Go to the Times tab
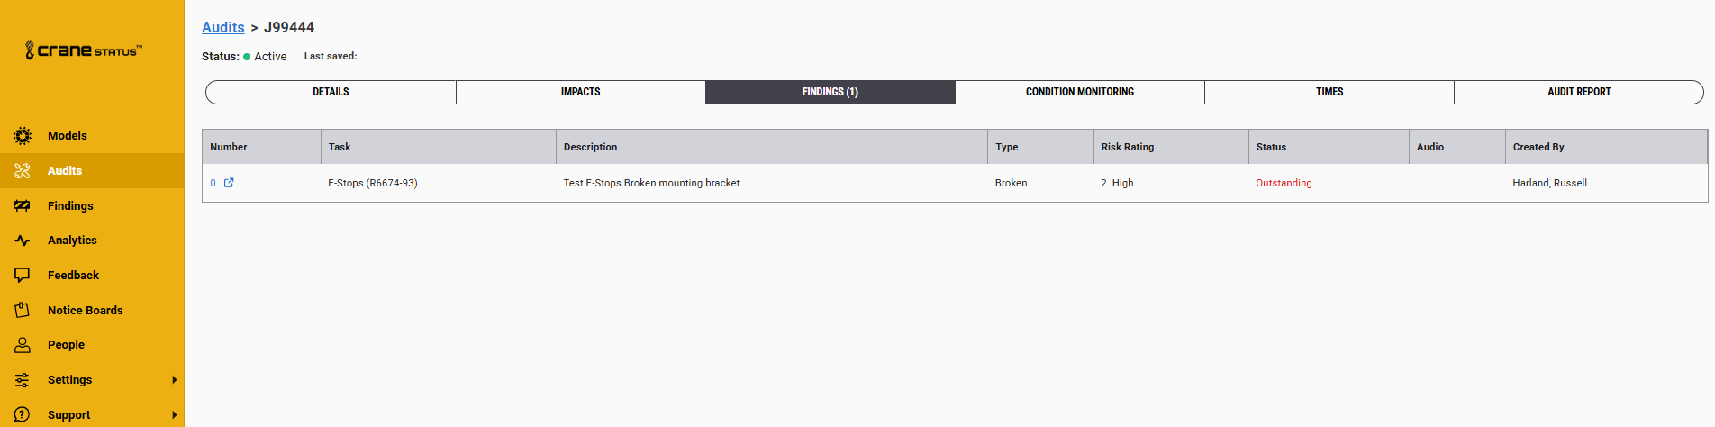This screenshot has width=1715, height=427. (x=1329, y=92)
